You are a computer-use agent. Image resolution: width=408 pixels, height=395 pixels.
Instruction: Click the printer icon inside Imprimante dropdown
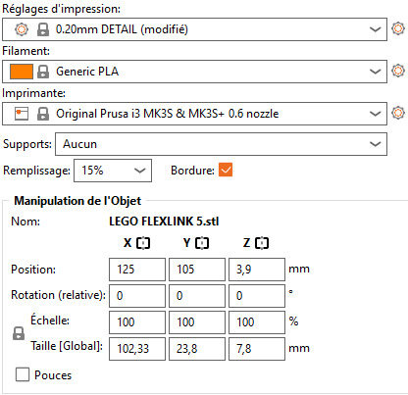coord(22,114)
